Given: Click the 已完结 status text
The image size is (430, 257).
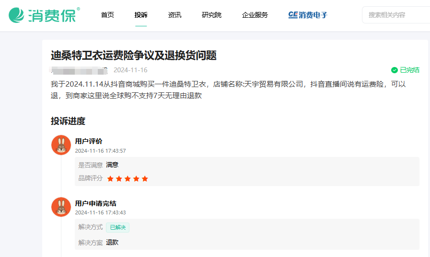Looking at the screenshot, I should coord(409,70).
